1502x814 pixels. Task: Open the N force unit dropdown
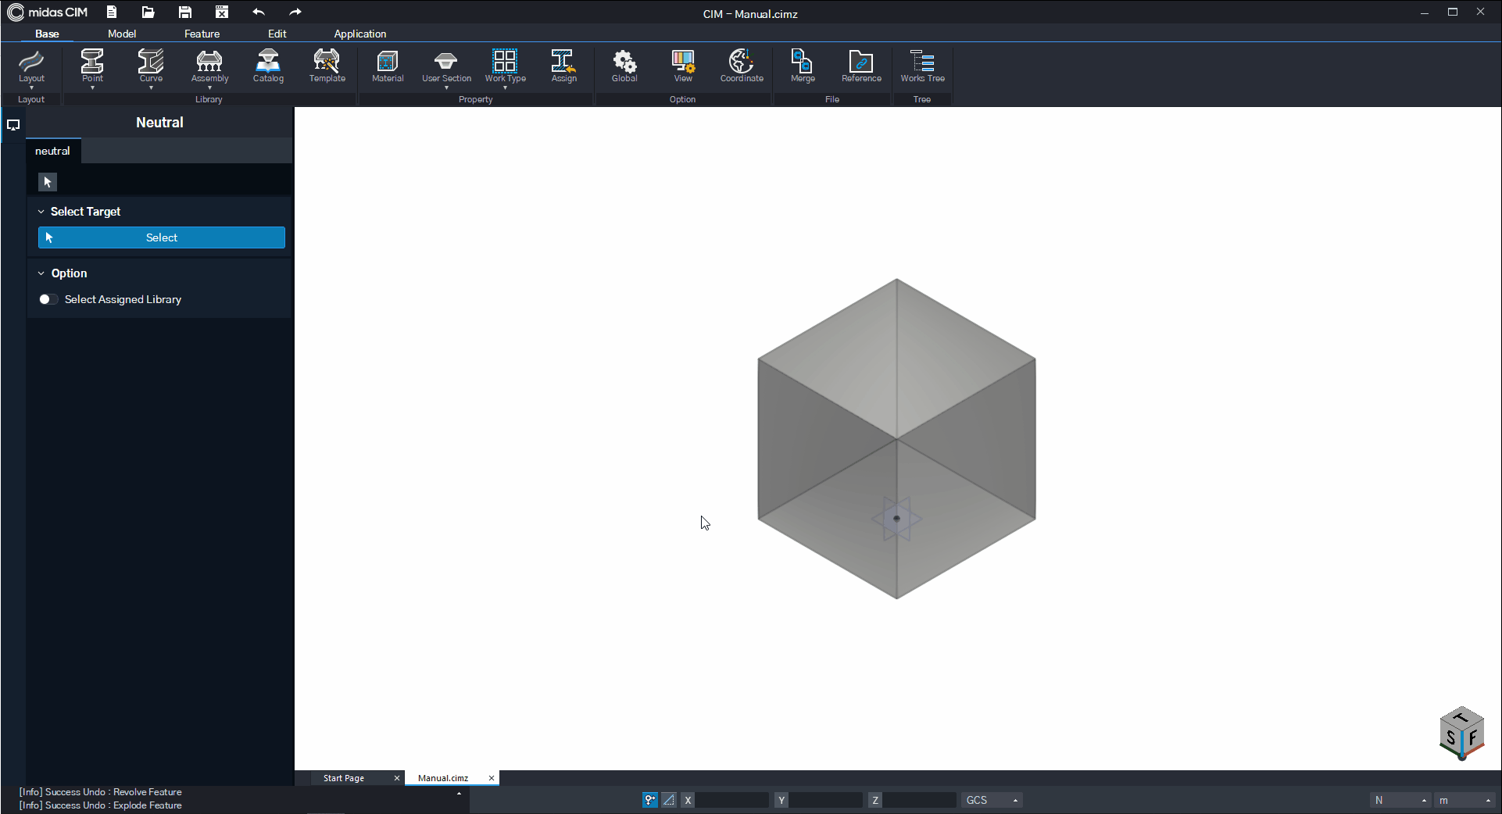click(x=1401, y=800)
